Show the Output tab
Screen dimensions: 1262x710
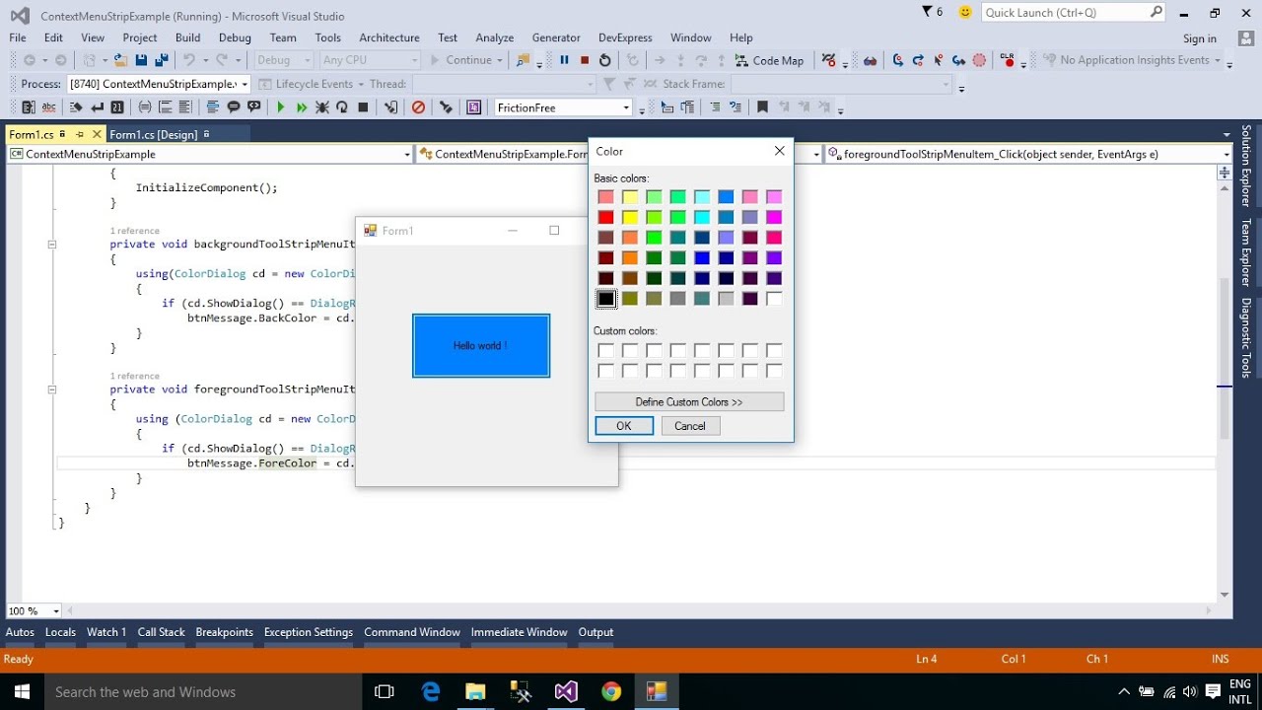(596, 632)
